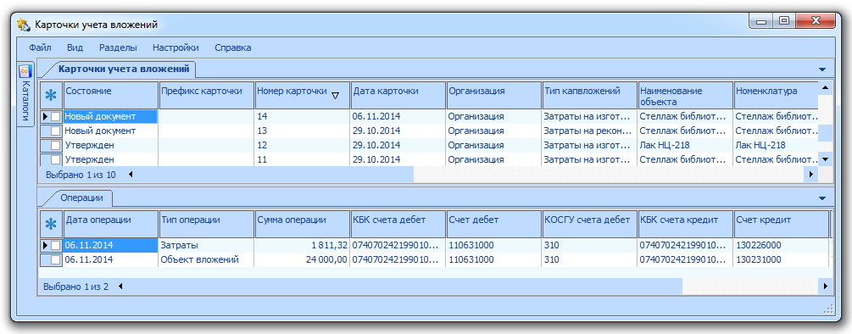Sort by Счет дебет column header
Screen dimensions: 852x334
493,225
